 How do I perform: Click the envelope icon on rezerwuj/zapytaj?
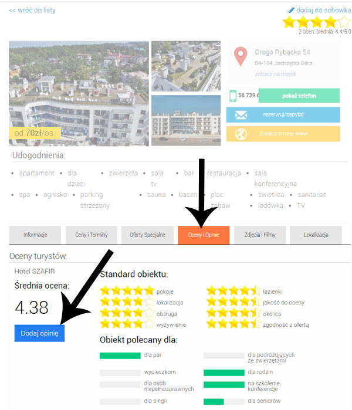pos(241,115)
